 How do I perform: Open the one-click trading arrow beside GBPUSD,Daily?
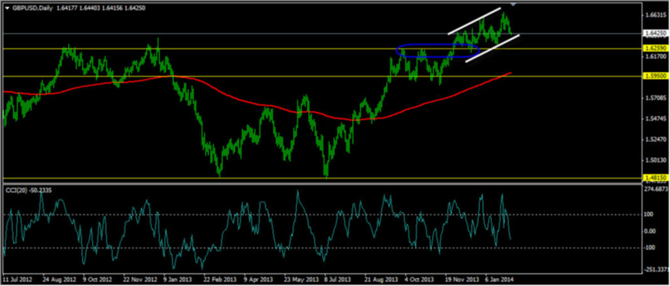7,8
